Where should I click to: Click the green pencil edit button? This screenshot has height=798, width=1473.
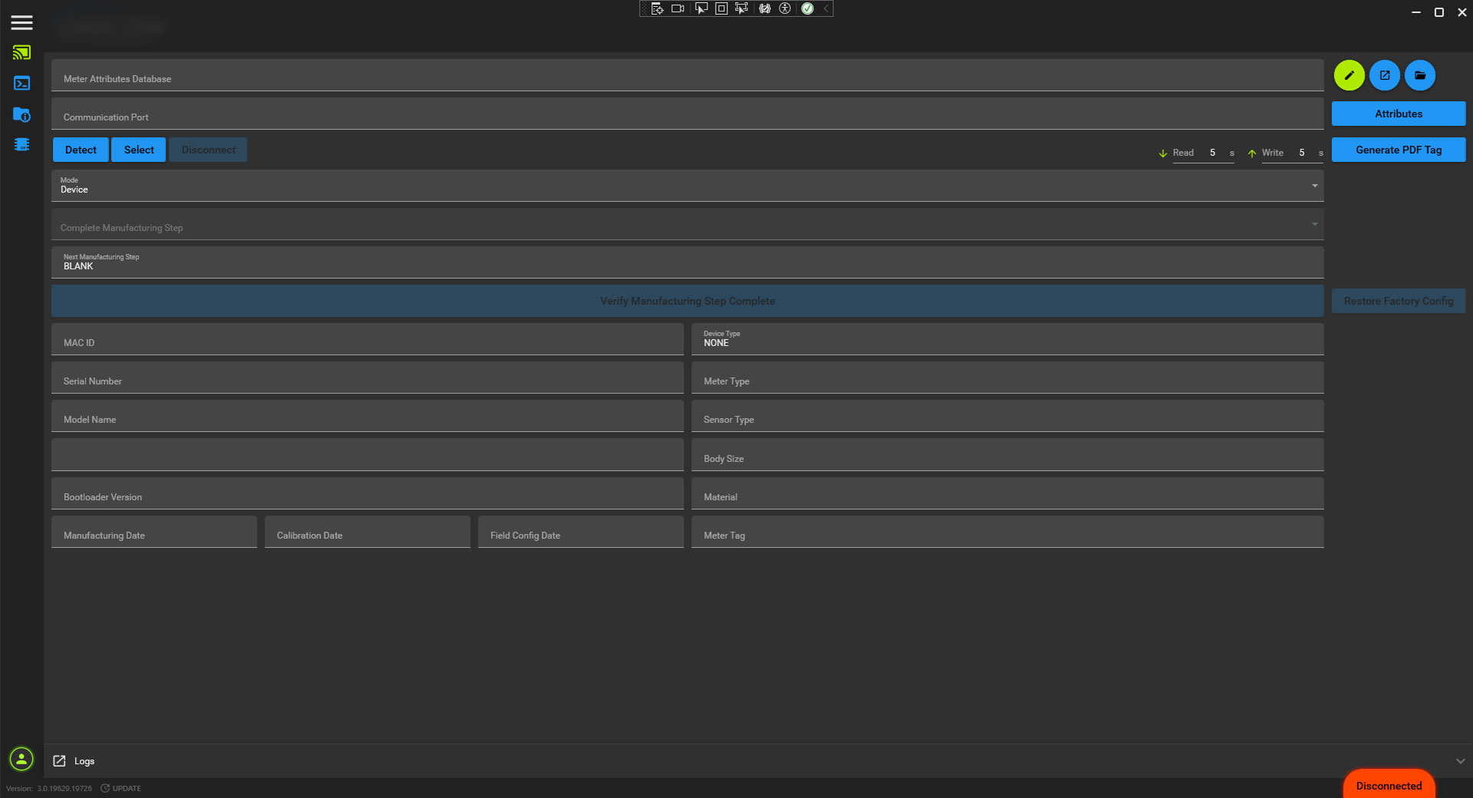1349,75
